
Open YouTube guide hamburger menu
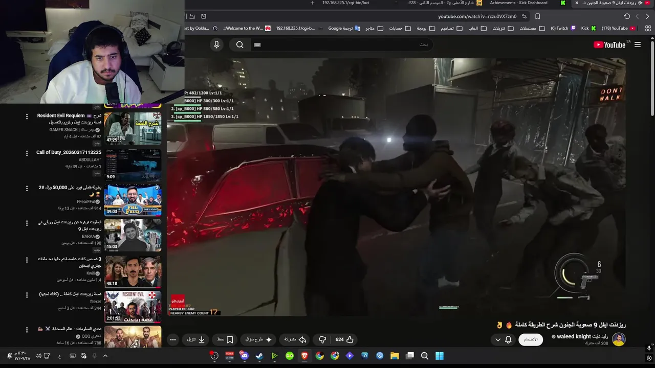(638, 45)
